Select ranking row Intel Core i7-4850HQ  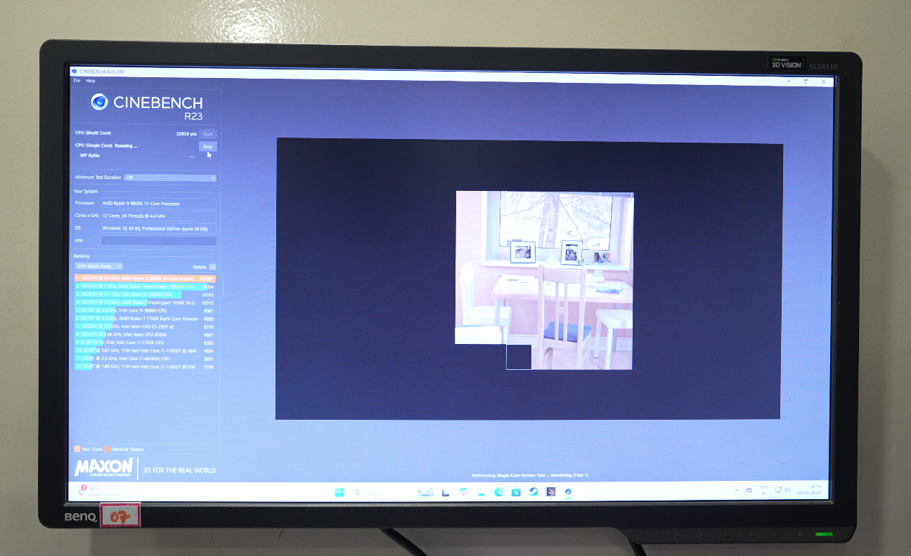pyautogui.click(x=146, y=359)
